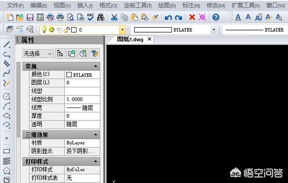The width and height of the screenshot is (288, 183).
Task: Open the 绘图(D) menu
Action: tap(167, 5)
